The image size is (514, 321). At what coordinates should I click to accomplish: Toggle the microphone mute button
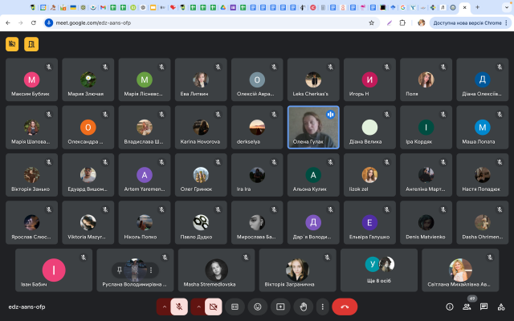click(x=179, y=307)
